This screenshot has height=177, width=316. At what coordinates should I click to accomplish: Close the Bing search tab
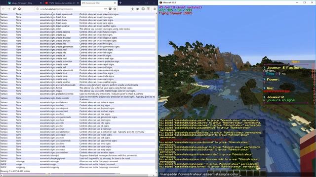(40, 3)
